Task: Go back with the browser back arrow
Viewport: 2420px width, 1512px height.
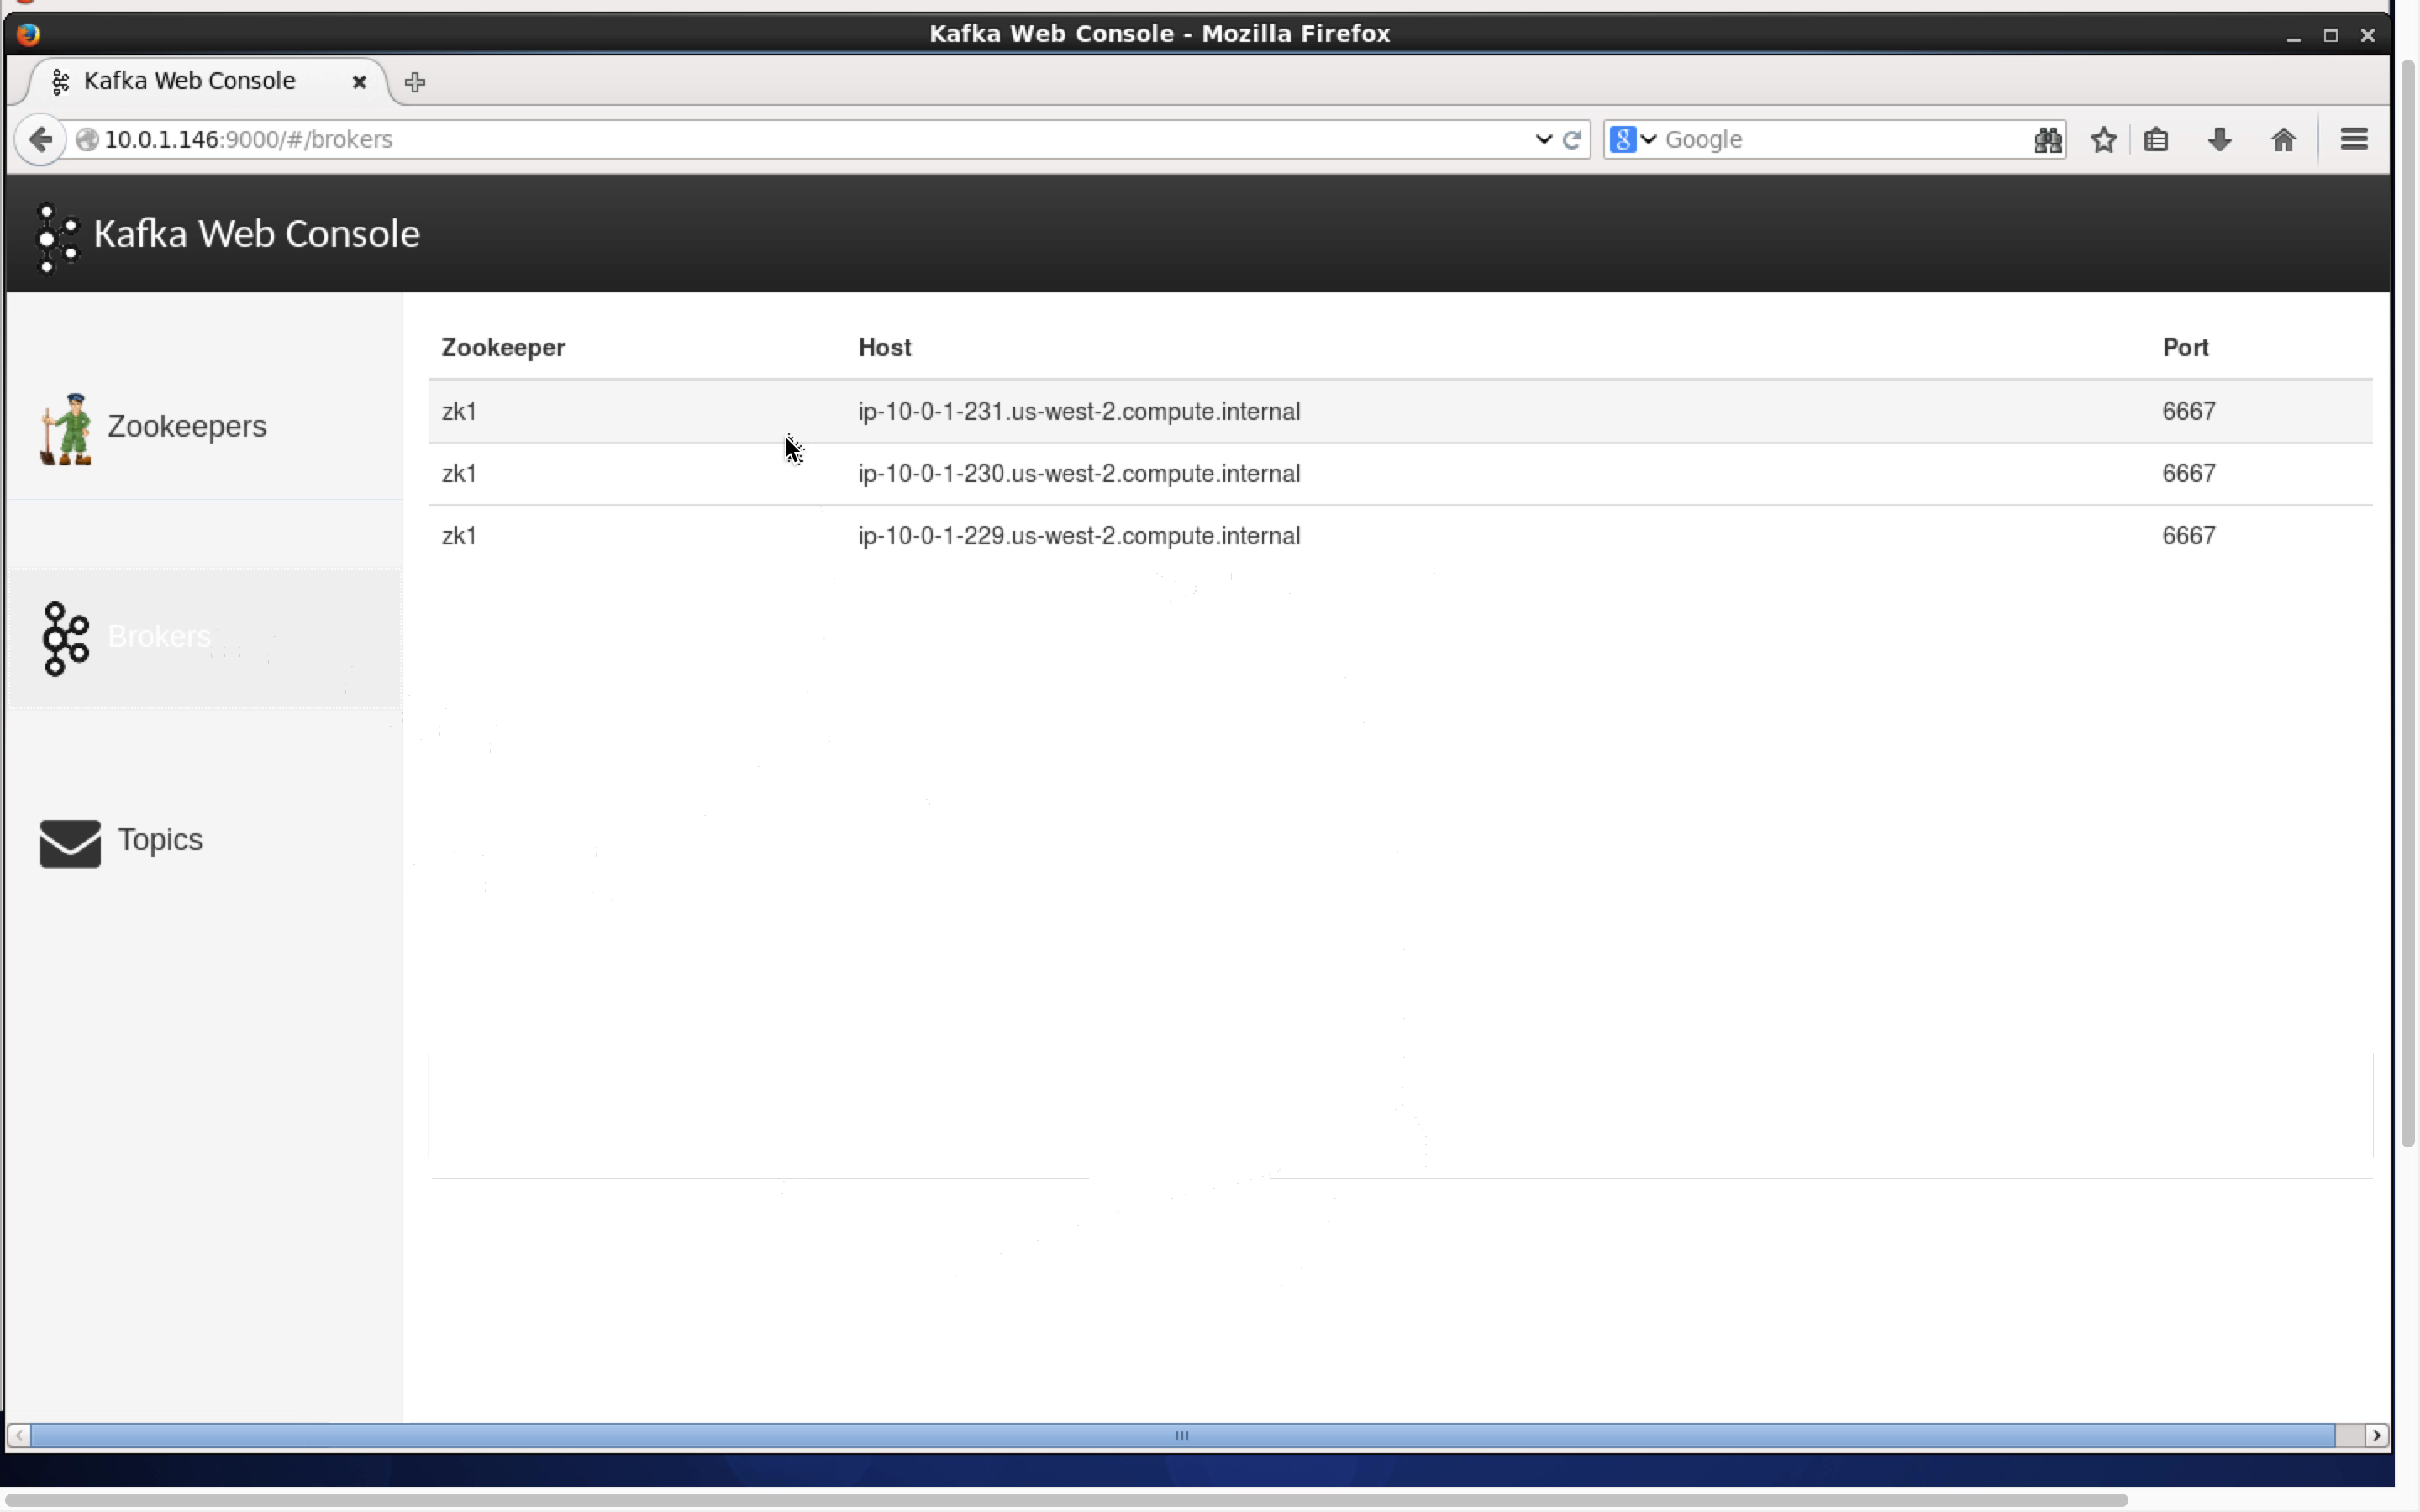Action: (40, 139)
